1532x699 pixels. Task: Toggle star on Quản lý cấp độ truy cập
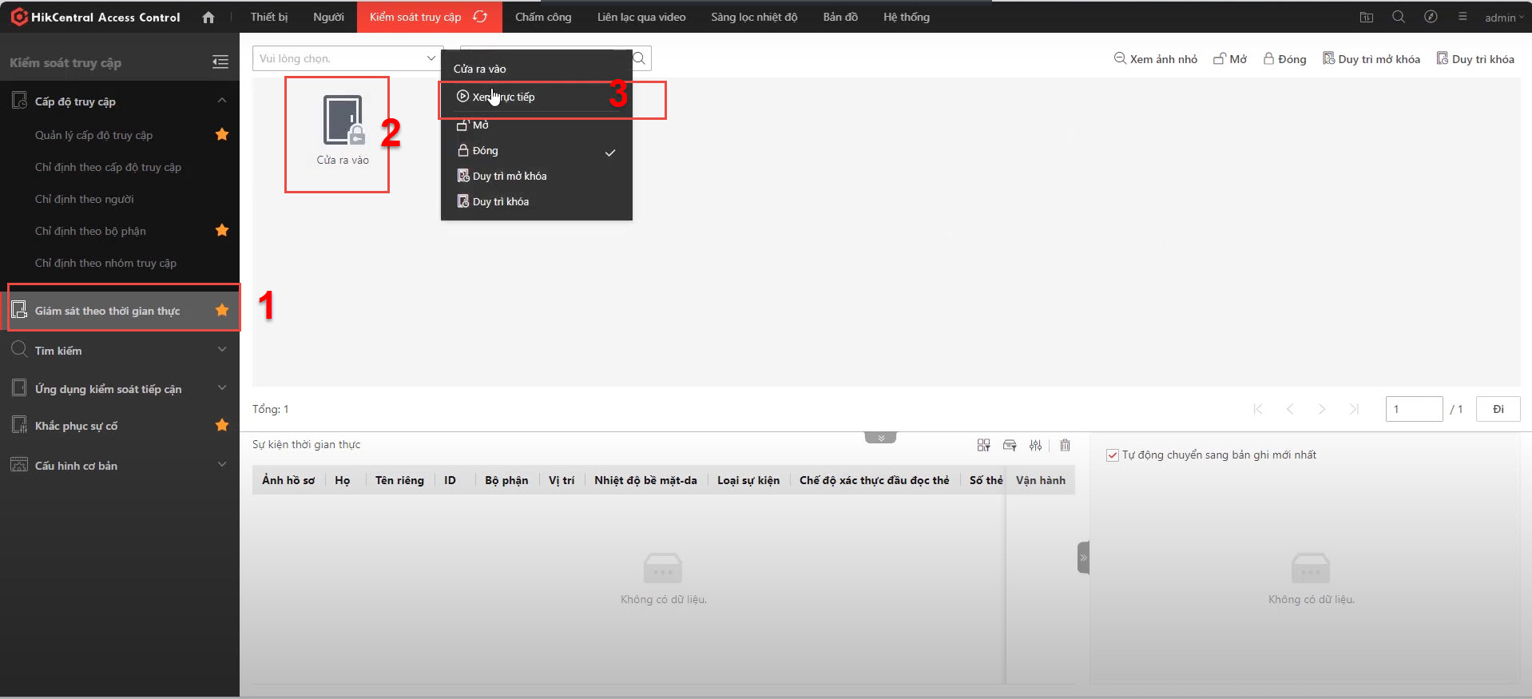pyautogui.click(x=222, y=134)
